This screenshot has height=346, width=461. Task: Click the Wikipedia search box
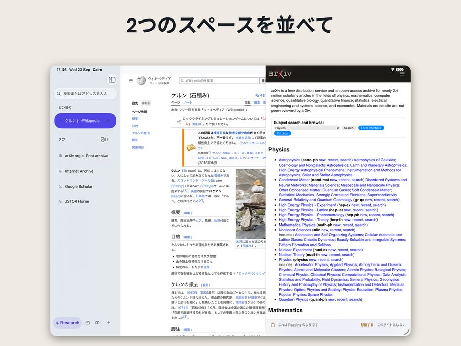tap(219, 80)
